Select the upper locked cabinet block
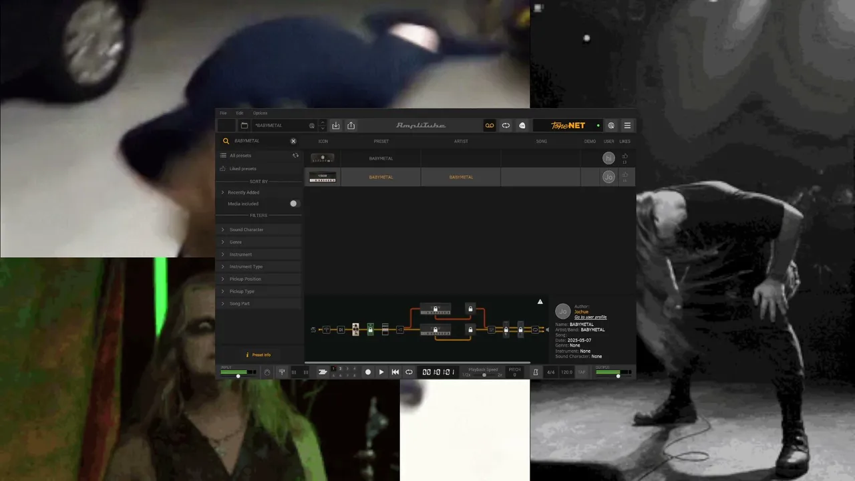The width and height of the screenshot is (855, 481). pyautogui.click(x=470, y=309)
